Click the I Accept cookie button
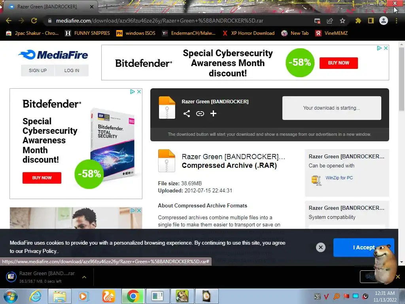The width and height of the screenshot is (405, 304). click(x=364, y=247)
